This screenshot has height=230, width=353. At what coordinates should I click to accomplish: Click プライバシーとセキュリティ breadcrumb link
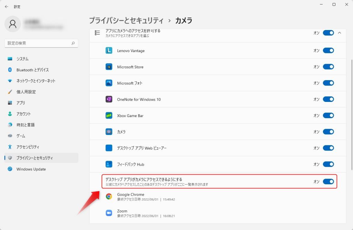pos(126,20)
